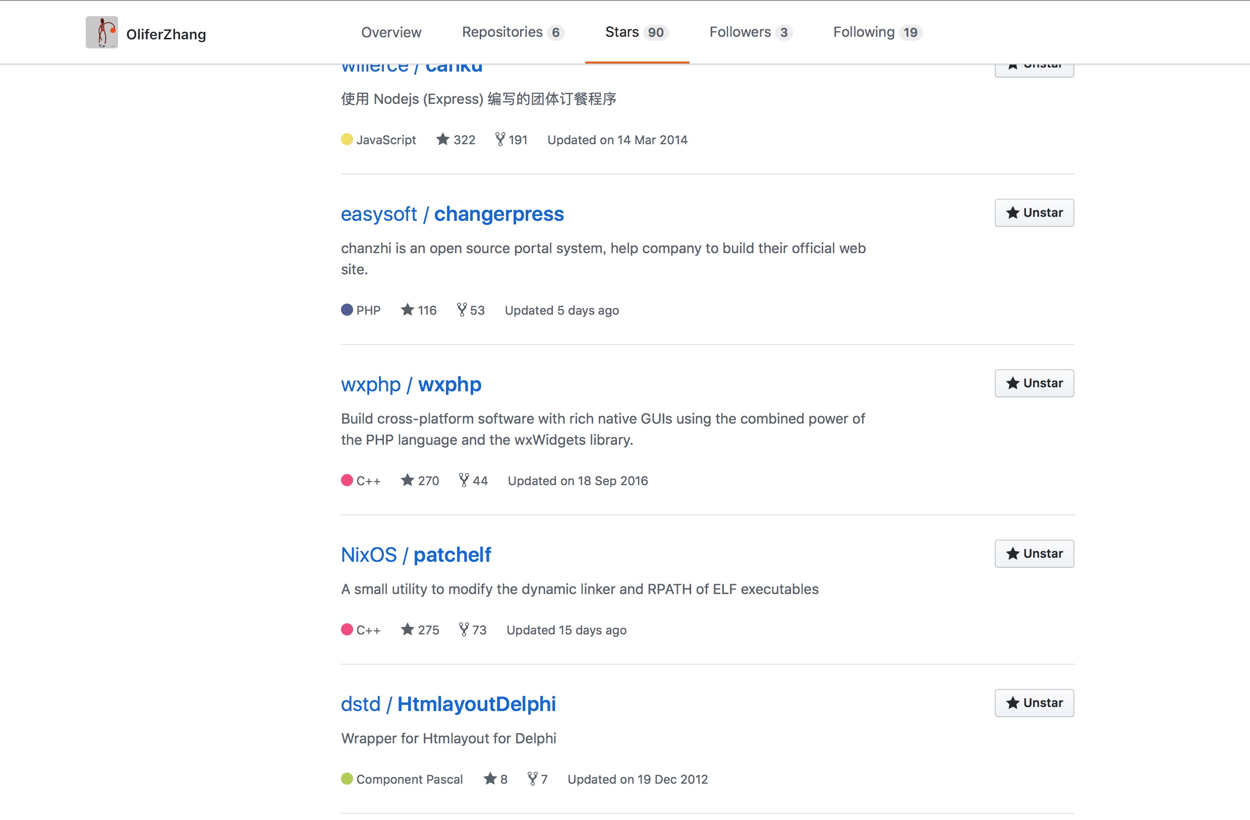The height and width of the screenshot is (820, 1250).
Task: Go to the Followers tab
Action: point(750,33)
